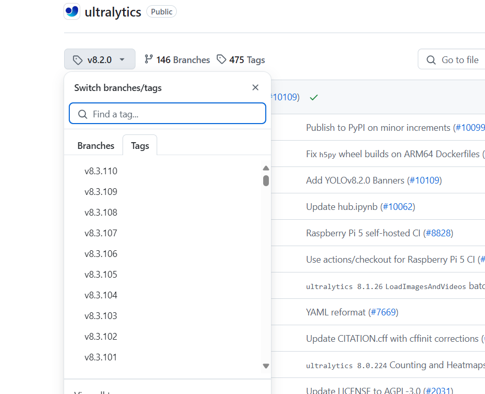Open the ultralytics 8.0.224 Counting and Heatmaps commit
Screen dimensions: 485x394
pyautogui.click(x=396, y=365)
